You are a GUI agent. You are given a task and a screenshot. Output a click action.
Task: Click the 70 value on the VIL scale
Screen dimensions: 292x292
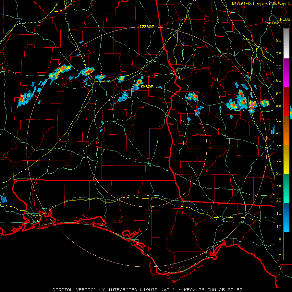(279, 67)
